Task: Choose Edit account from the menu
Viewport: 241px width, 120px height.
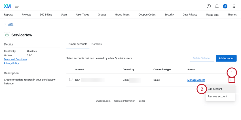Action: [x=220, y=89]
